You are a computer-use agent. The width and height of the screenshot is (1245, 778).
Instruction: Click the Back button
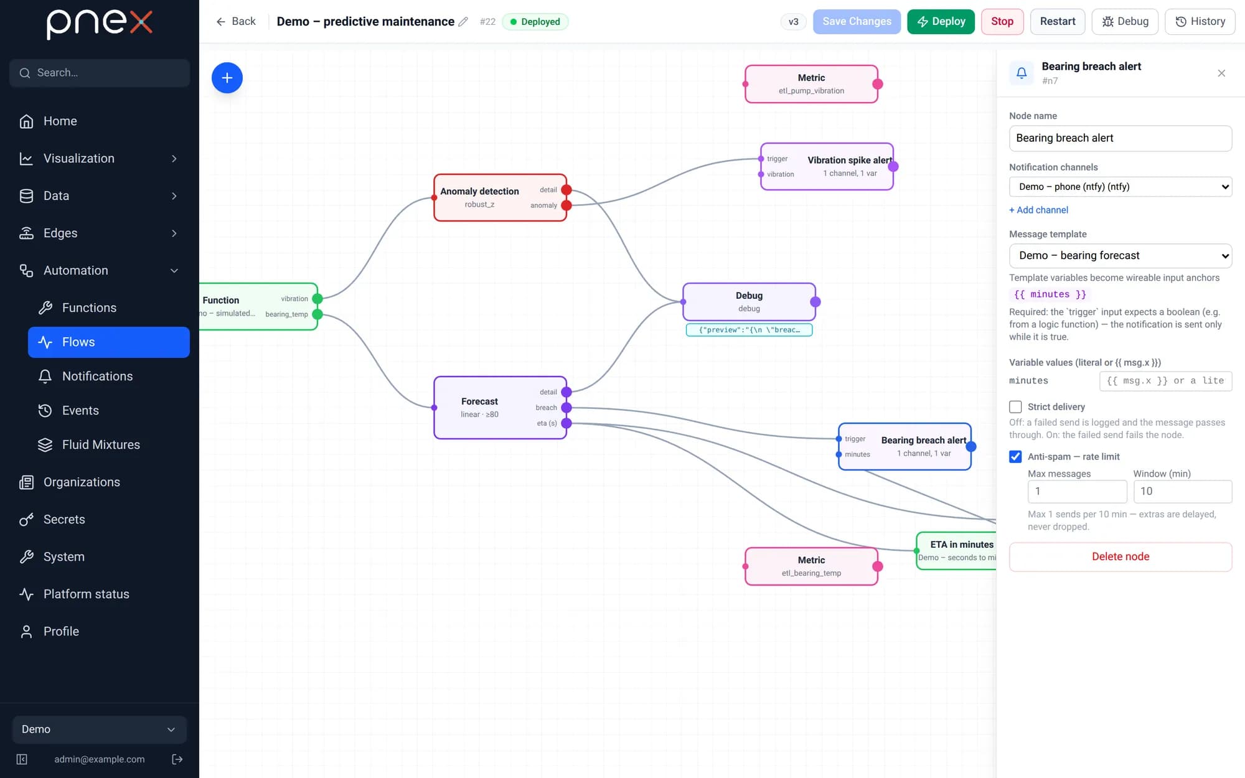pos(235,22)
